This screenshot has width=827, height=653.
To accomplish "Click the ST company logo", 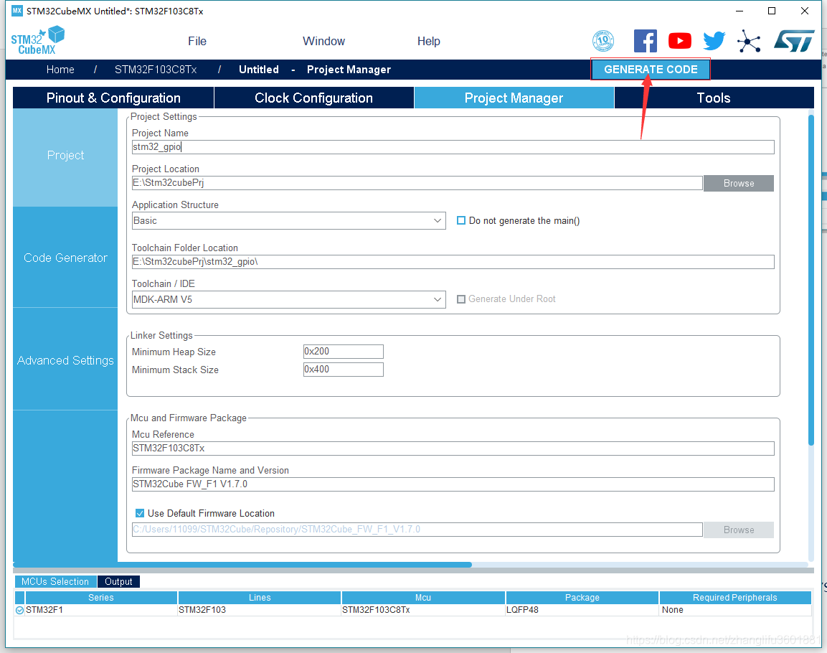I will pyautogui.click(x=794, y=41).
